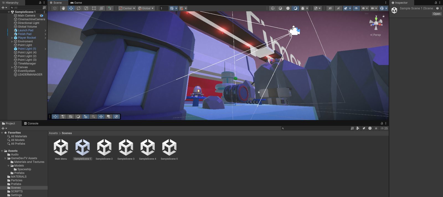
Task: Open the Center pivot mode dropdown
Action: pyautogui.click(x=127, y=8)
